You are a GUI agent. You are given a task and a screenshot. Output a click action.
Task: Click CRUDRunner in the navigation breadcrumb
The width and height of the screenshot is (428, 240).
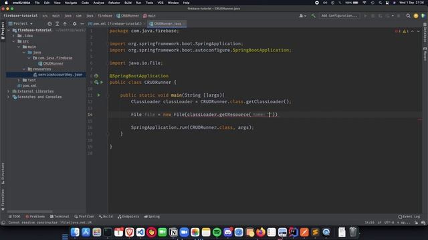pos(128,16)
